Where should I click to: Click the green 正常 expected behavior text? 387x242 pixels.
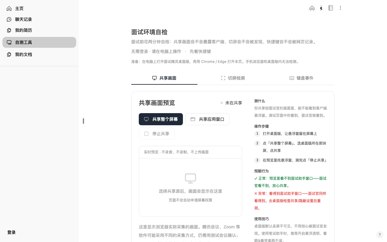(291, 182)
